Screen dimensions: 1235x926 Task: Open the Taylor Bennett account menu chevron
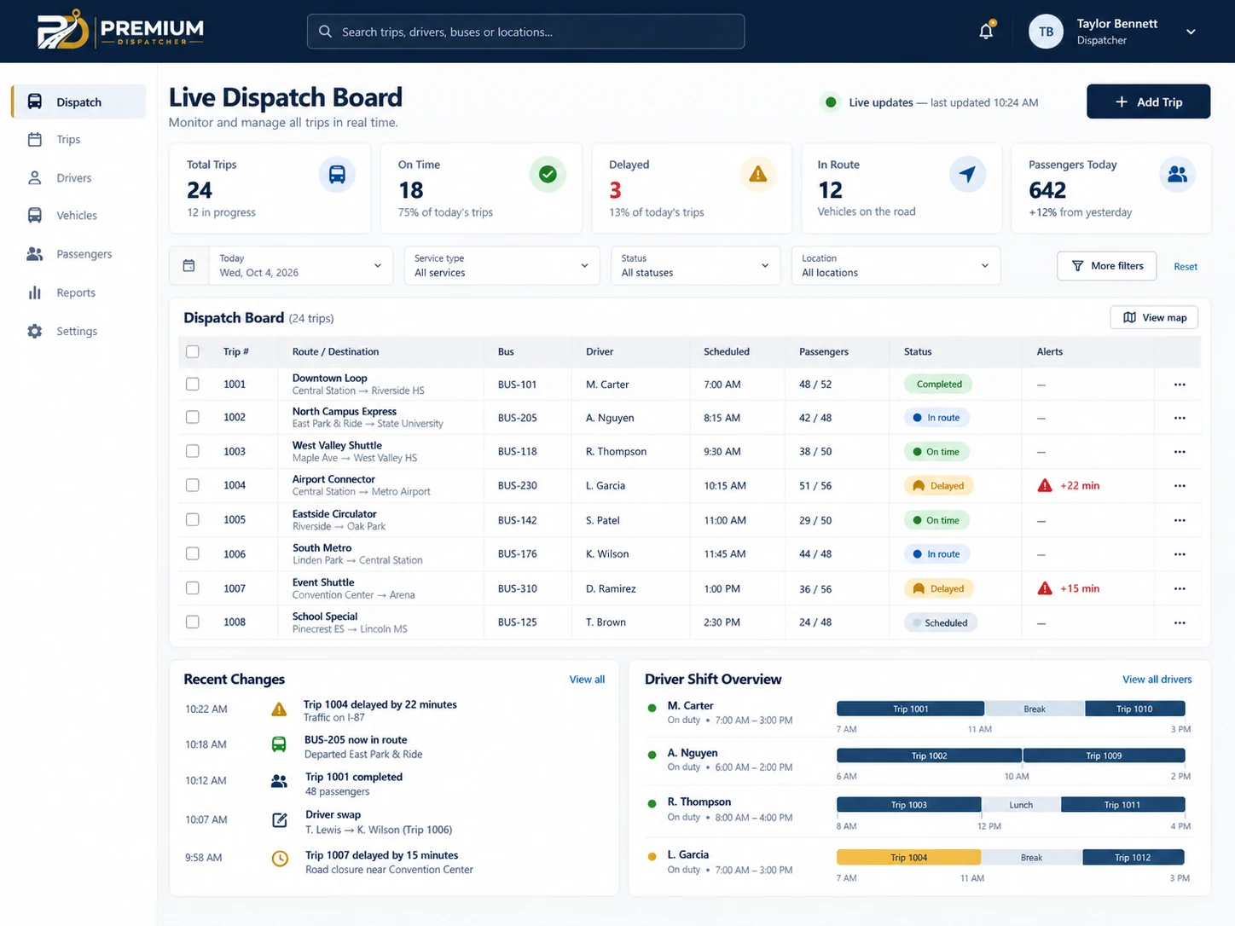click(x=1191, y=32)
